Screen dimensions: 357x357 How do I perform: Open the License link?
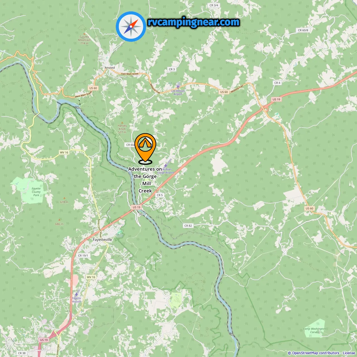coord(349,353)
